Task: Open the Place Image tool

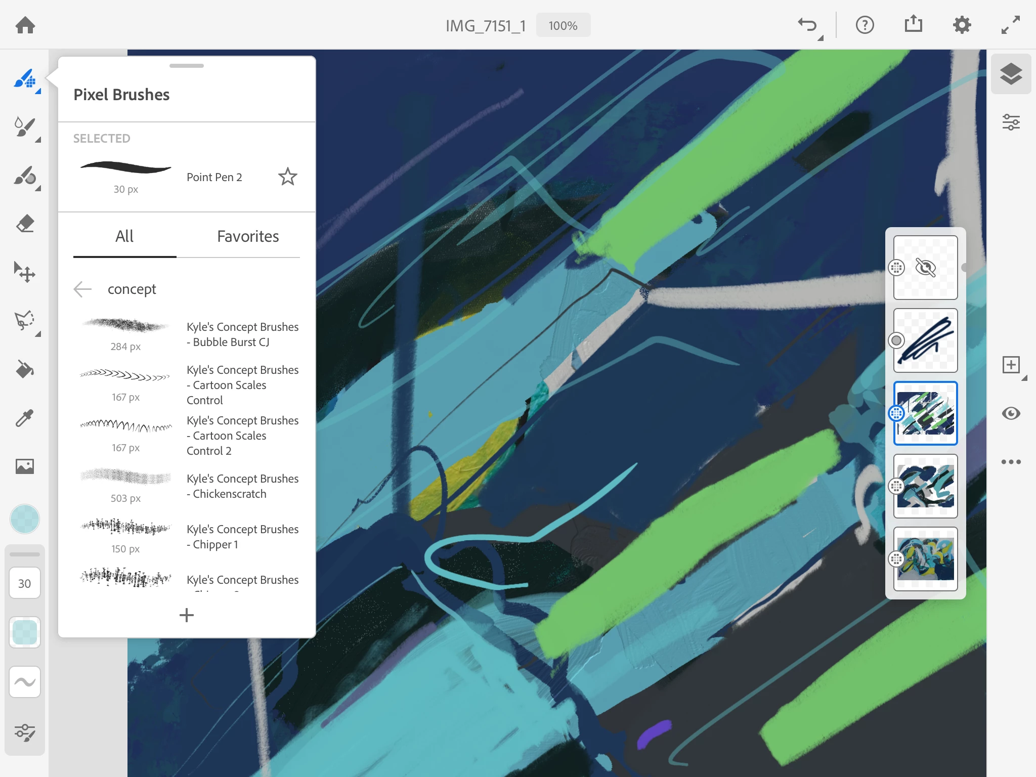Action: 25,466
